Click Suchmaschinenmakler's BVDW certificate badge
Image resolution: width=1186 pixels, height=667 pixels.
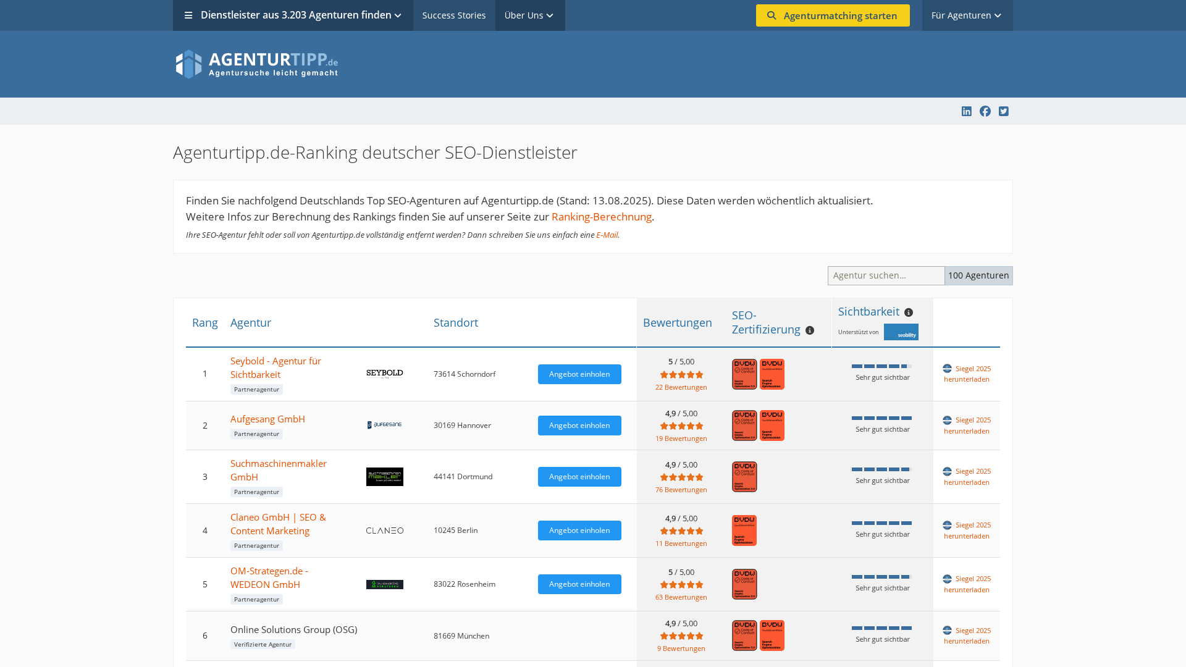744,477
